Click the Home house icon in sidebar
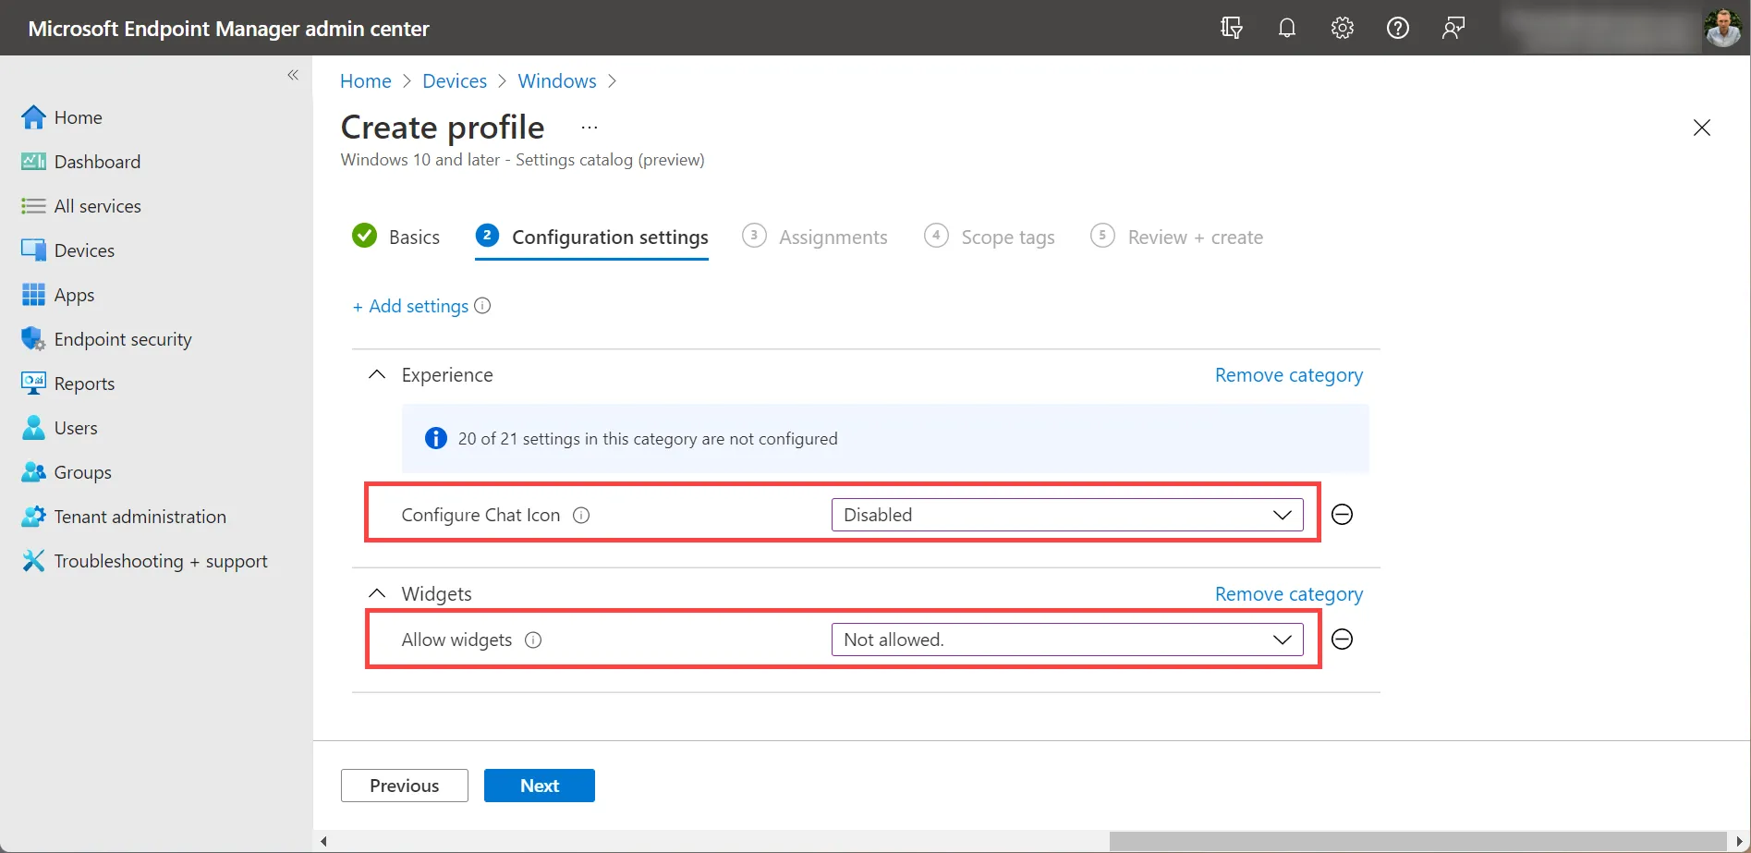Viewport: 1751px width, 853px height. pos(33,117)
